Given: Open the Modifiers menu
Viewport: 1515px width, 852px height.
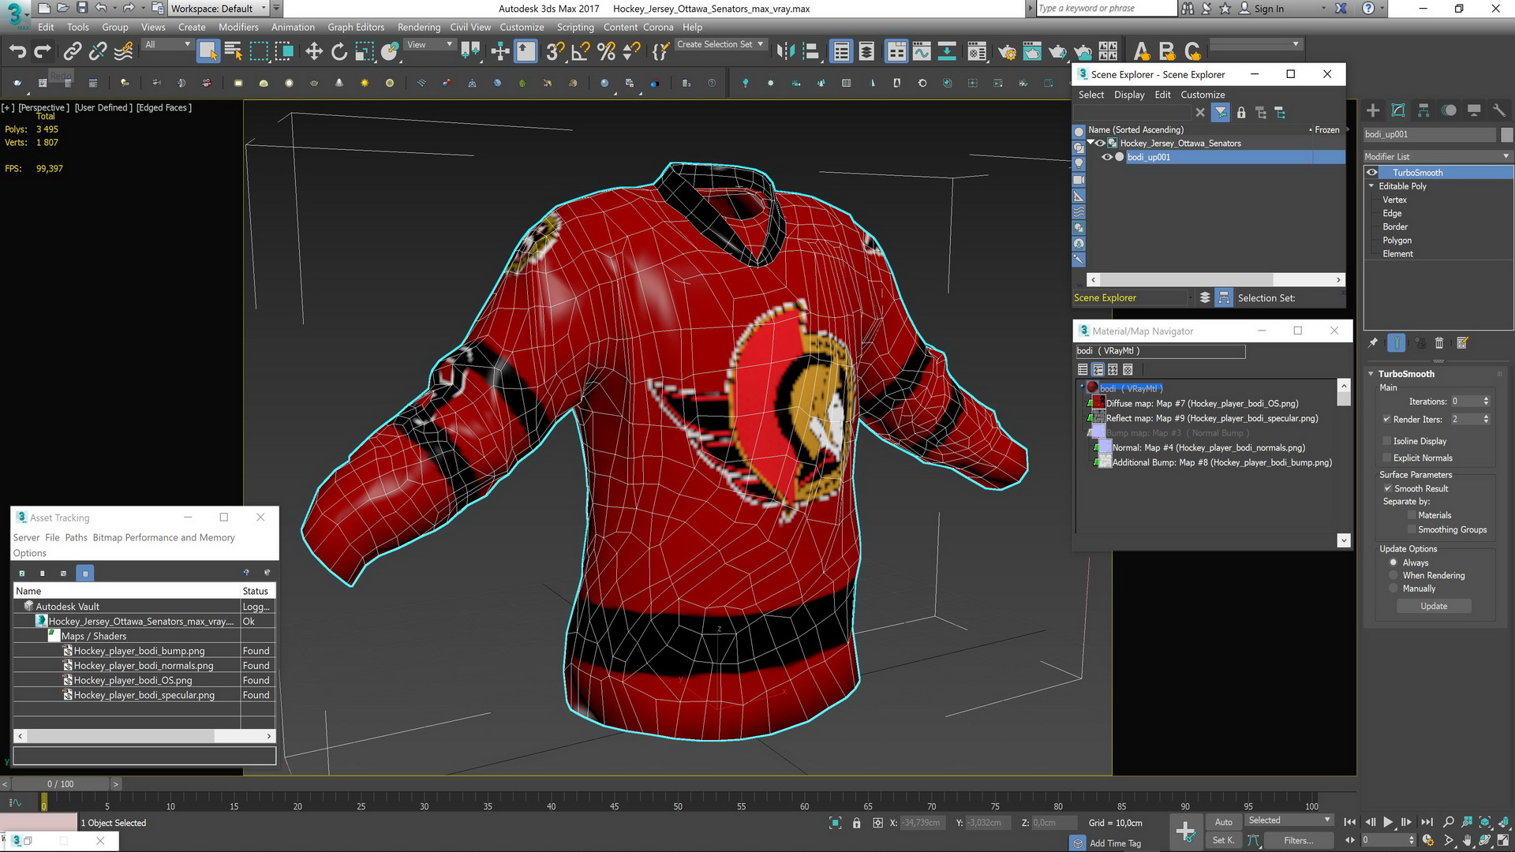Looking at the screenshot, I should 238,27.
